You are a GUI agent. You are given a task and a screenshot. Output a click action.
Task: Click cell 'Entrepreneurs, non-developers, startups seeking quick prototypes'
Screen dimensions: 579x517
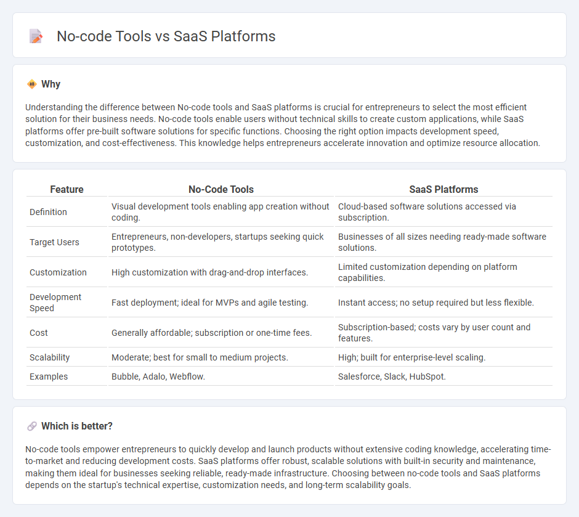pos(221,242)
